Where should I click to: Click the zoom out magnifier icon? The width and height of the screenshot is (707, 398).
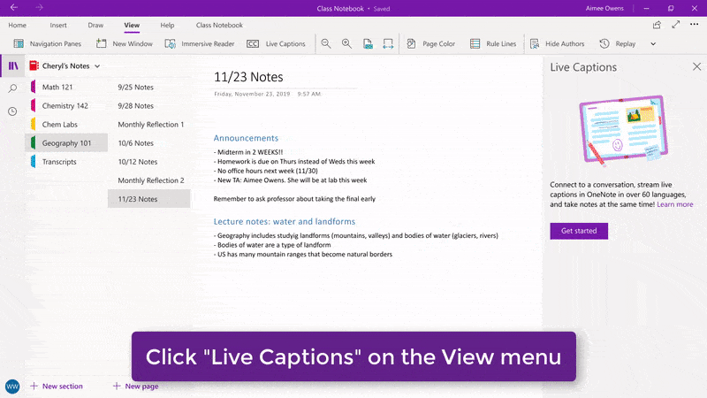click(x=326, y=43)
